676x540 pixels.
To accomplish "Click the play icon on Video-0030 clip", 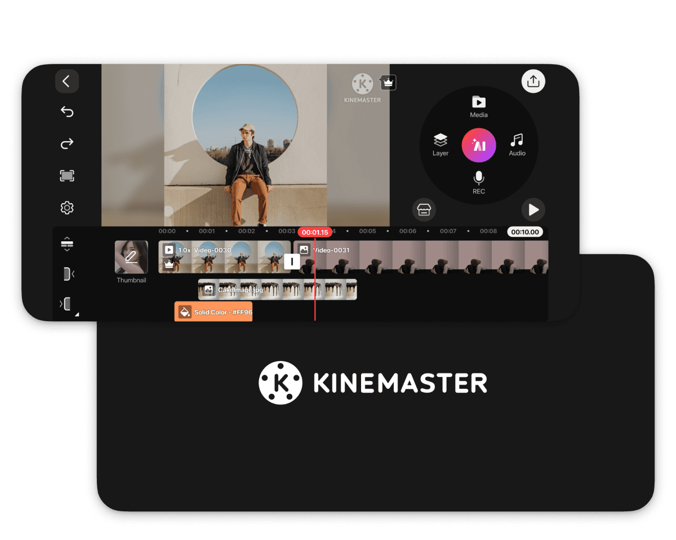I will [168, 250].
